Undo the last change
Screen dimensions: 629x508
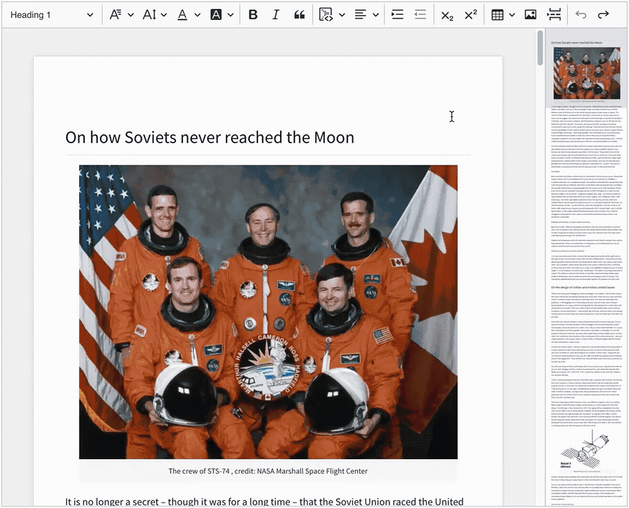pyautogui.click(x=580, y=15)
